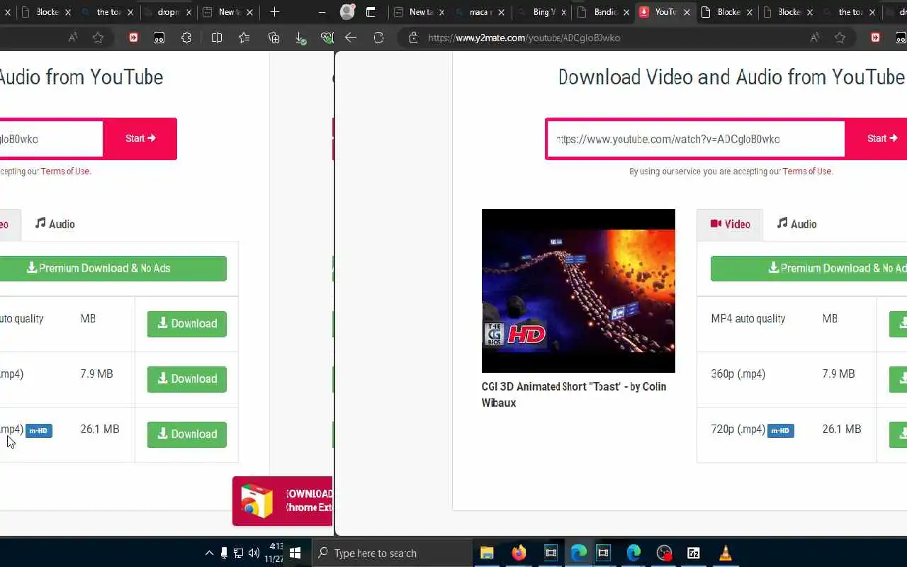Select Audio tab in front y2mate page
Image resolution: width=907 pixels, height=567 pixels.
796,224
